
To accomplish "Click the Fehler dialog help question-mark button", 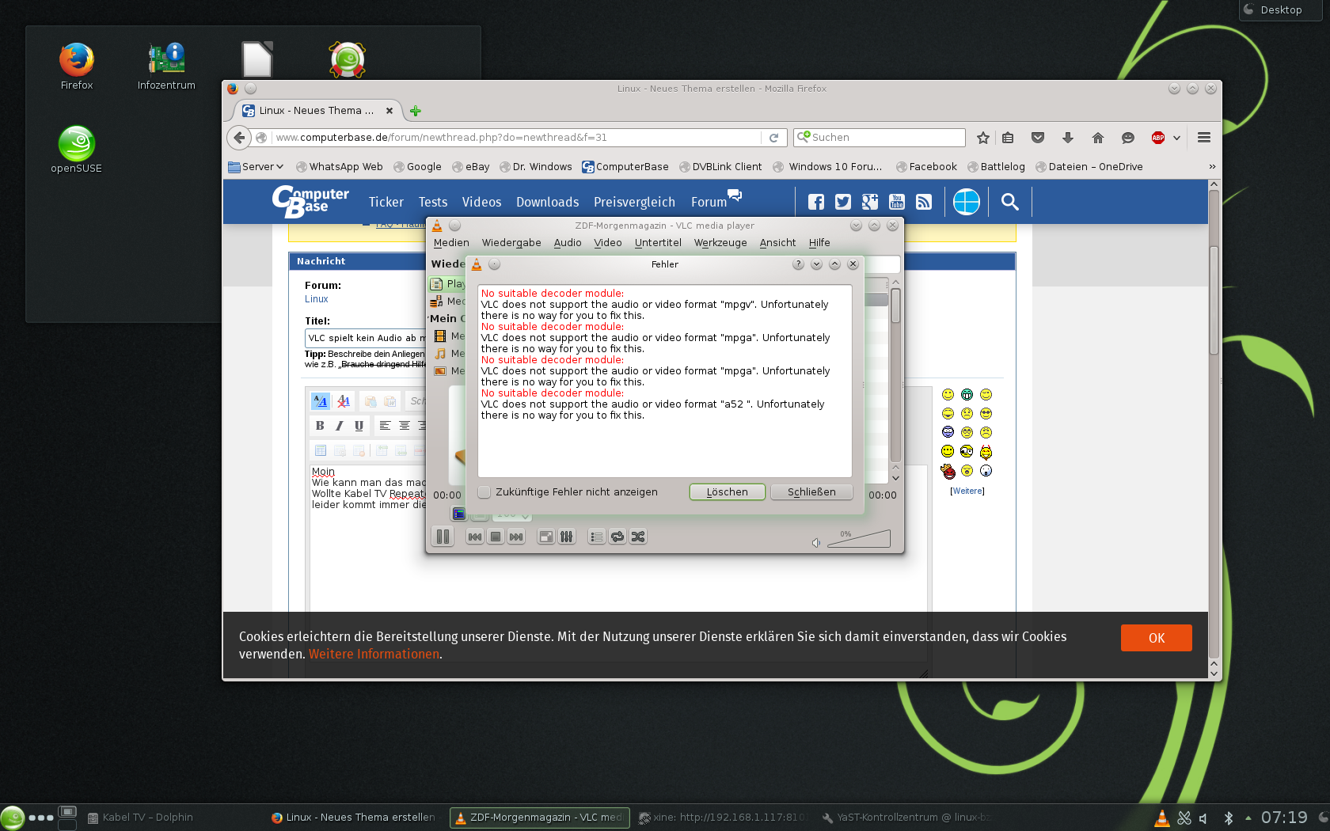I will [x=798, y=264].
